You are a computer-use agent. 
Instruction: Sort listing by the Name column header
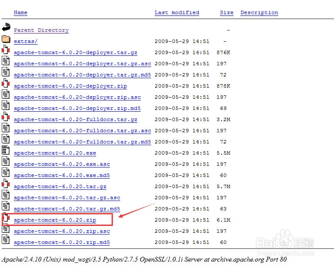pos(21,12)
